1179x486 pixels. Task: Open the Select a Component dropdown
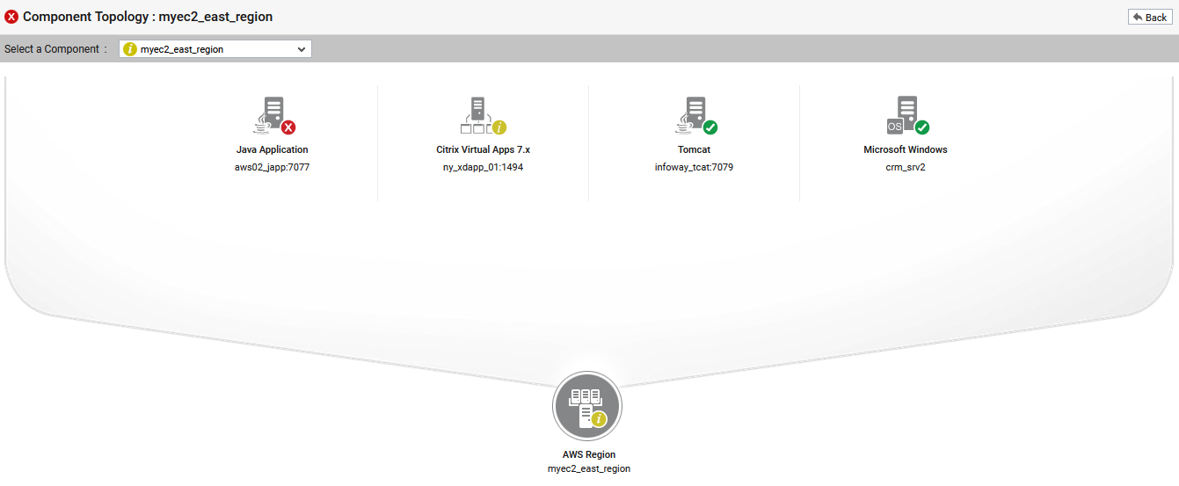tap(215, 49)
